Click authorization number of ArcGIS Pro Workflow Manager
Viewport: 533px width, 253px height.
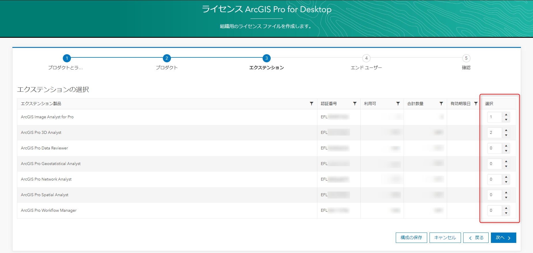pyautogui.click(x=335, y=210)
